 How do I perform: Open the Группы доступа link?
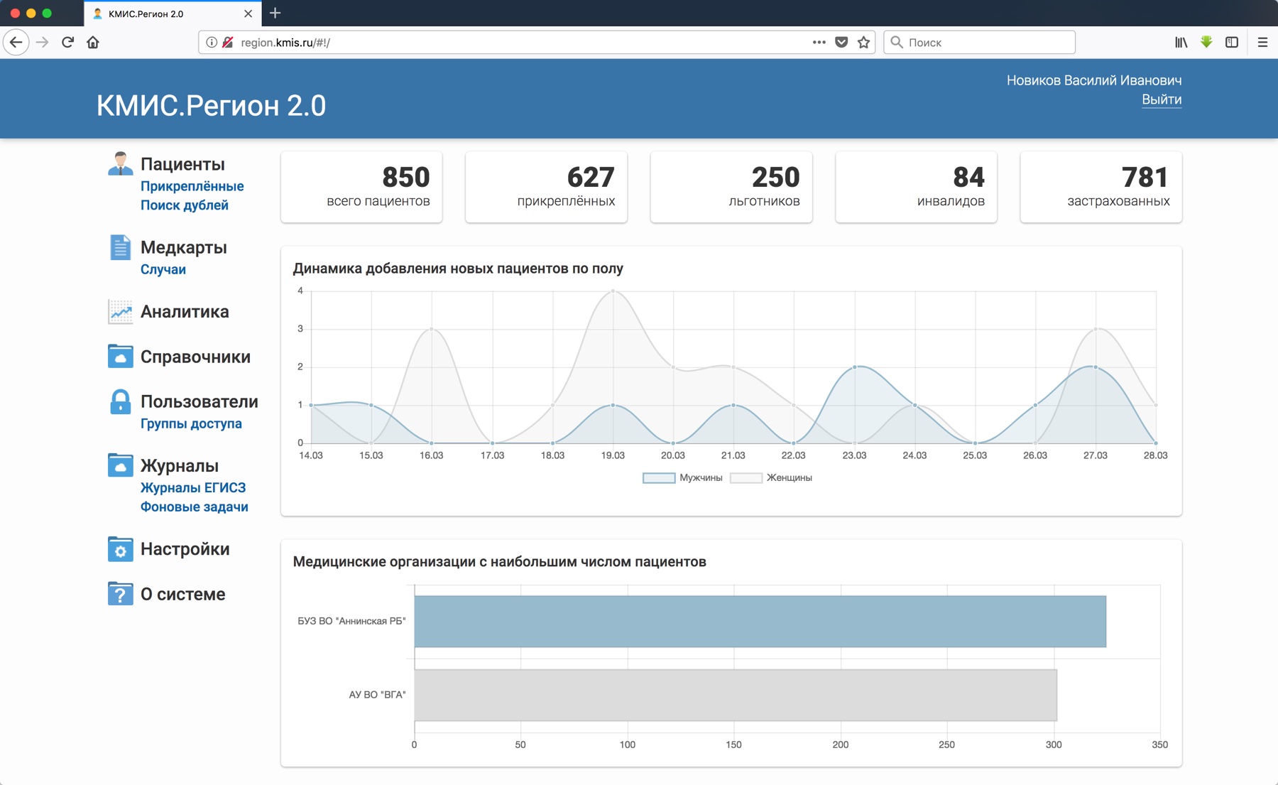pos(191,424)
